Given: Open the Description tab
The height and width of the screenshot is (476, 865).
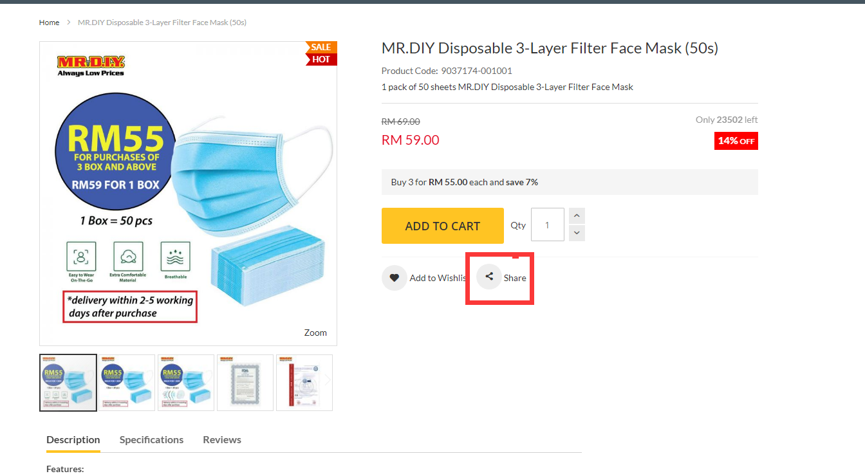Looking at the screenshot, I should tap(73, 440).
